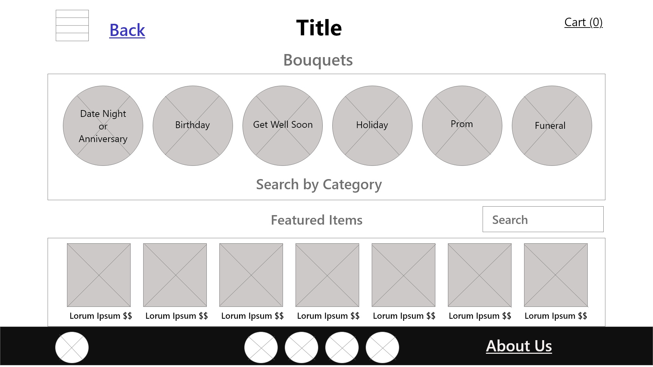Open the last featured item thumbnail
This screenshot has height=367, width=653.
[556, 275]
